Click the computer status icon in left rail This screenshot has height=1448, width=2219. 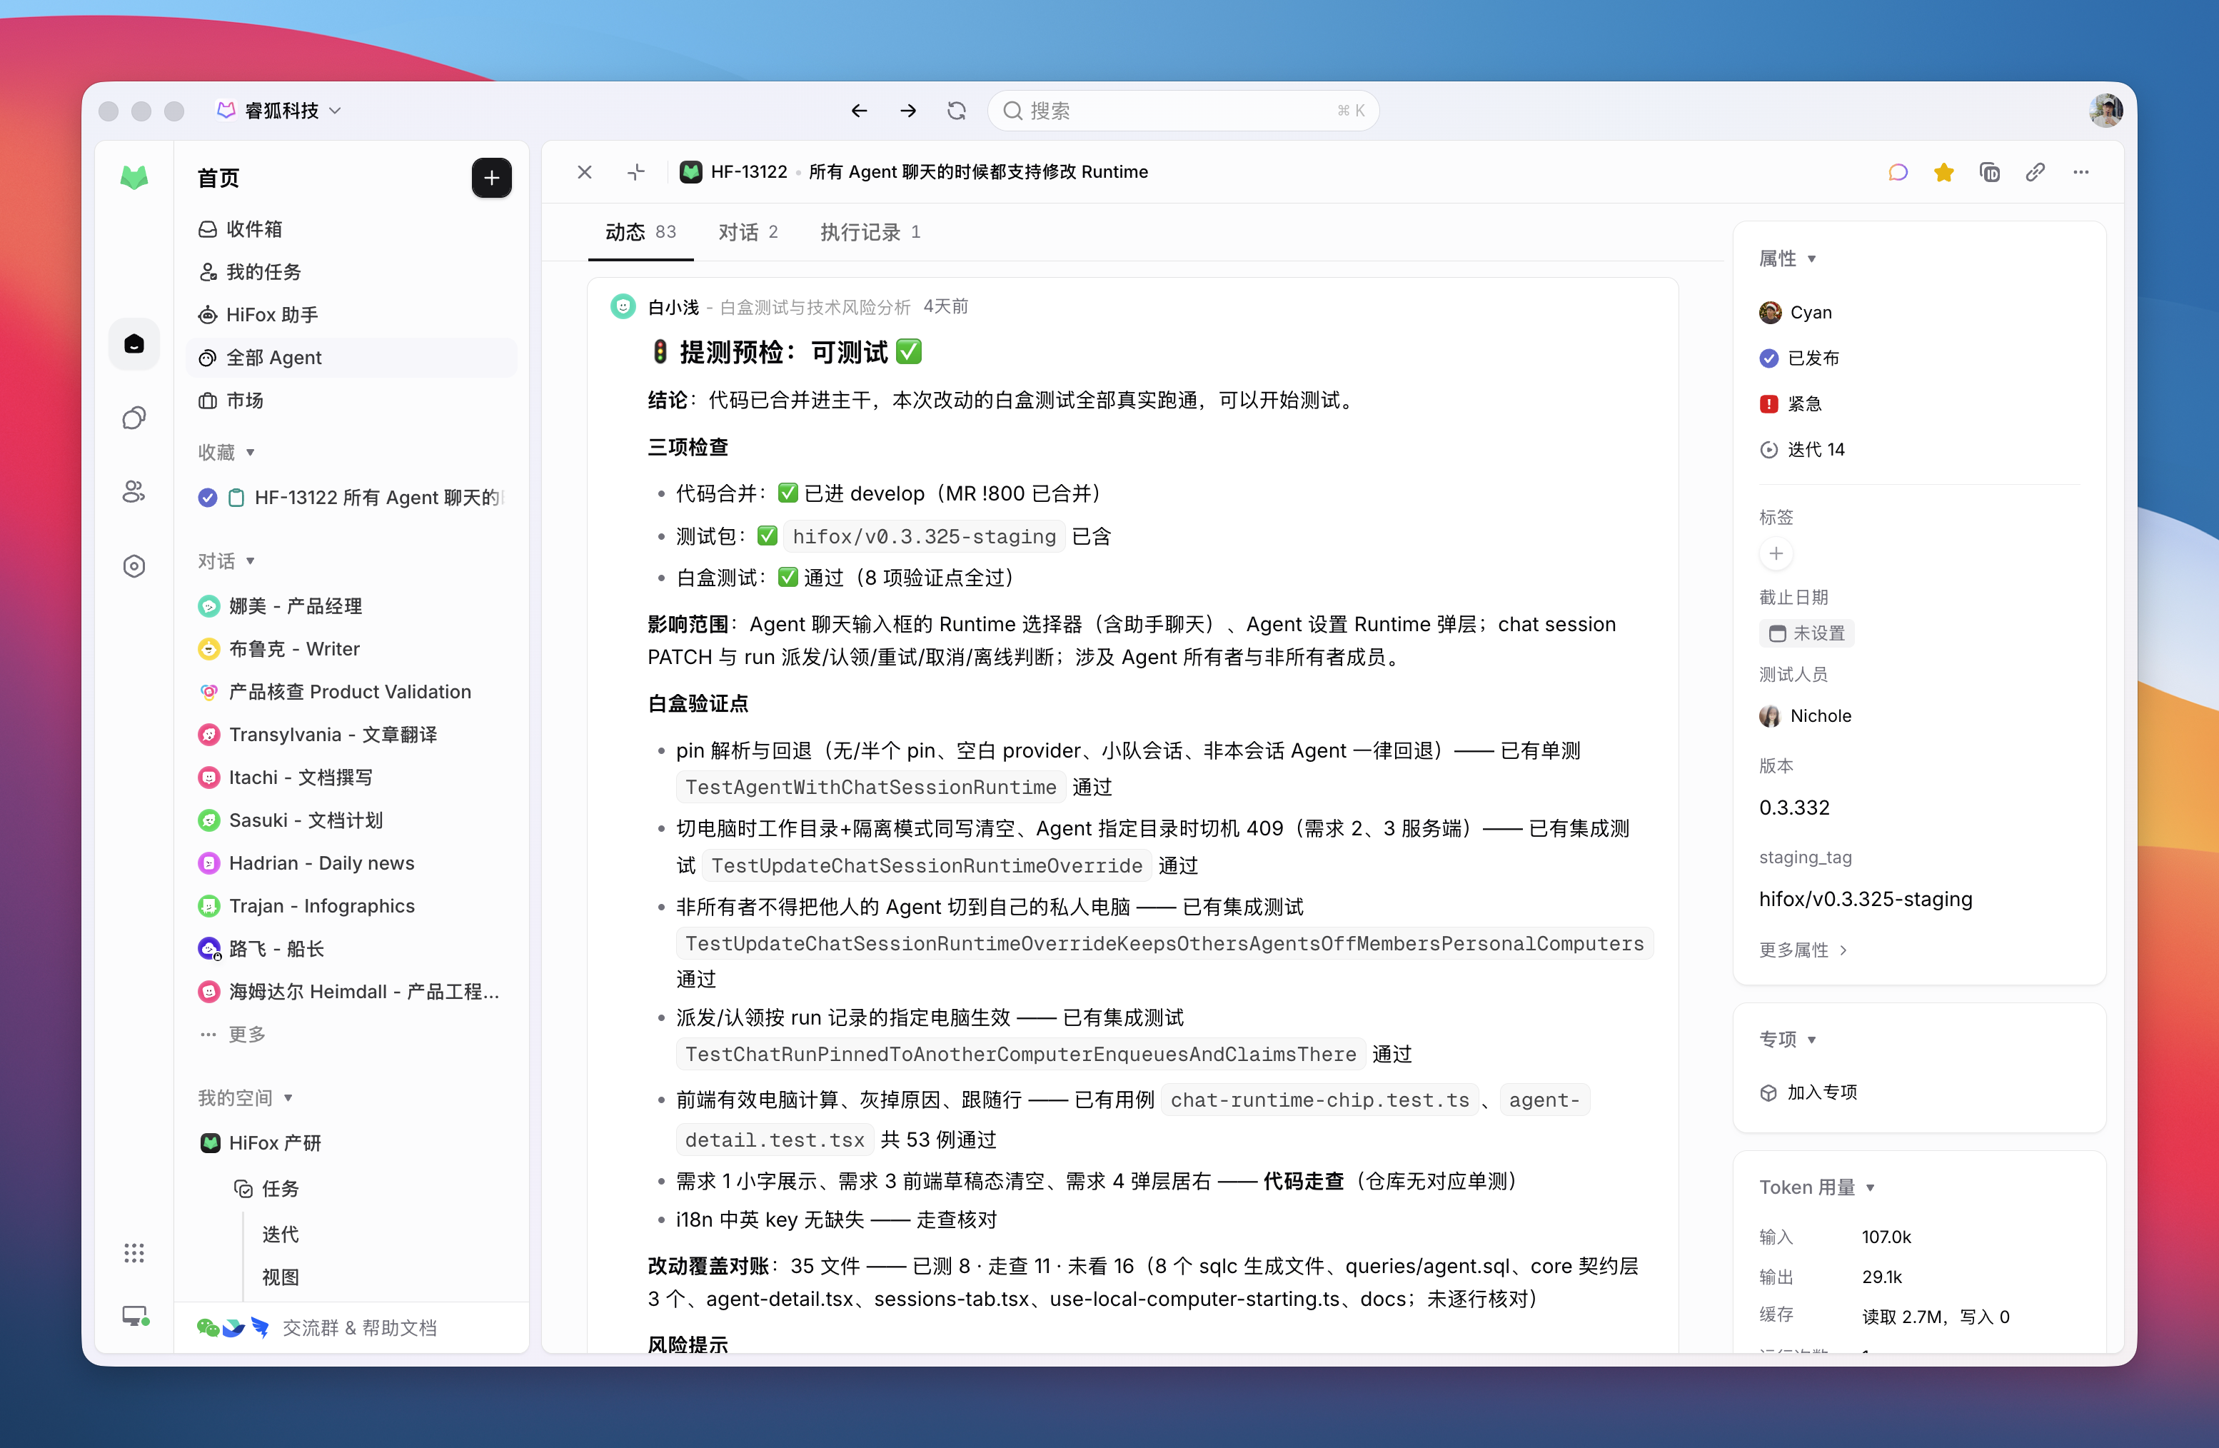tap(135, 1317)
